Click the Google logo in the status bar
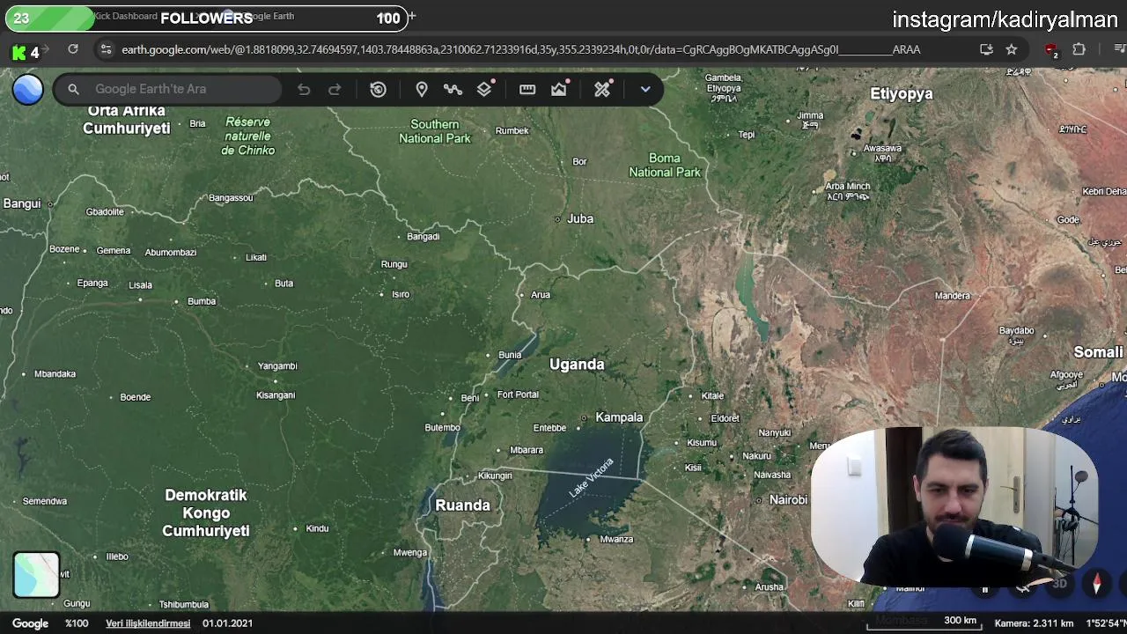Screen dimensions: 1127x634 (x=30, y=623)
